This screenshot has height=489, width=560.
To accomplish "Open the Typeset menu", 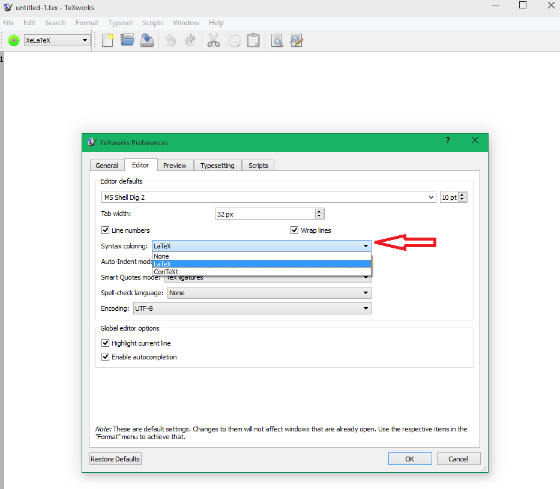I will pyautogui.click(x=121, y=23).
